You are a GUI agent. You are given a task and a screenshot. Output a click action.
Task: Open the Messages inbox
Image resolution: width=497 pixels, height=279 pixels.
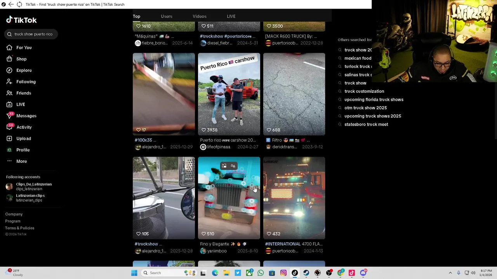(x=21, y=116)
